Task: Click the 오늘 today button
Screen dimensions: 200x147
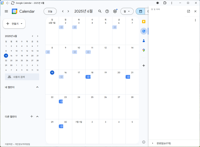Action: 50,11
